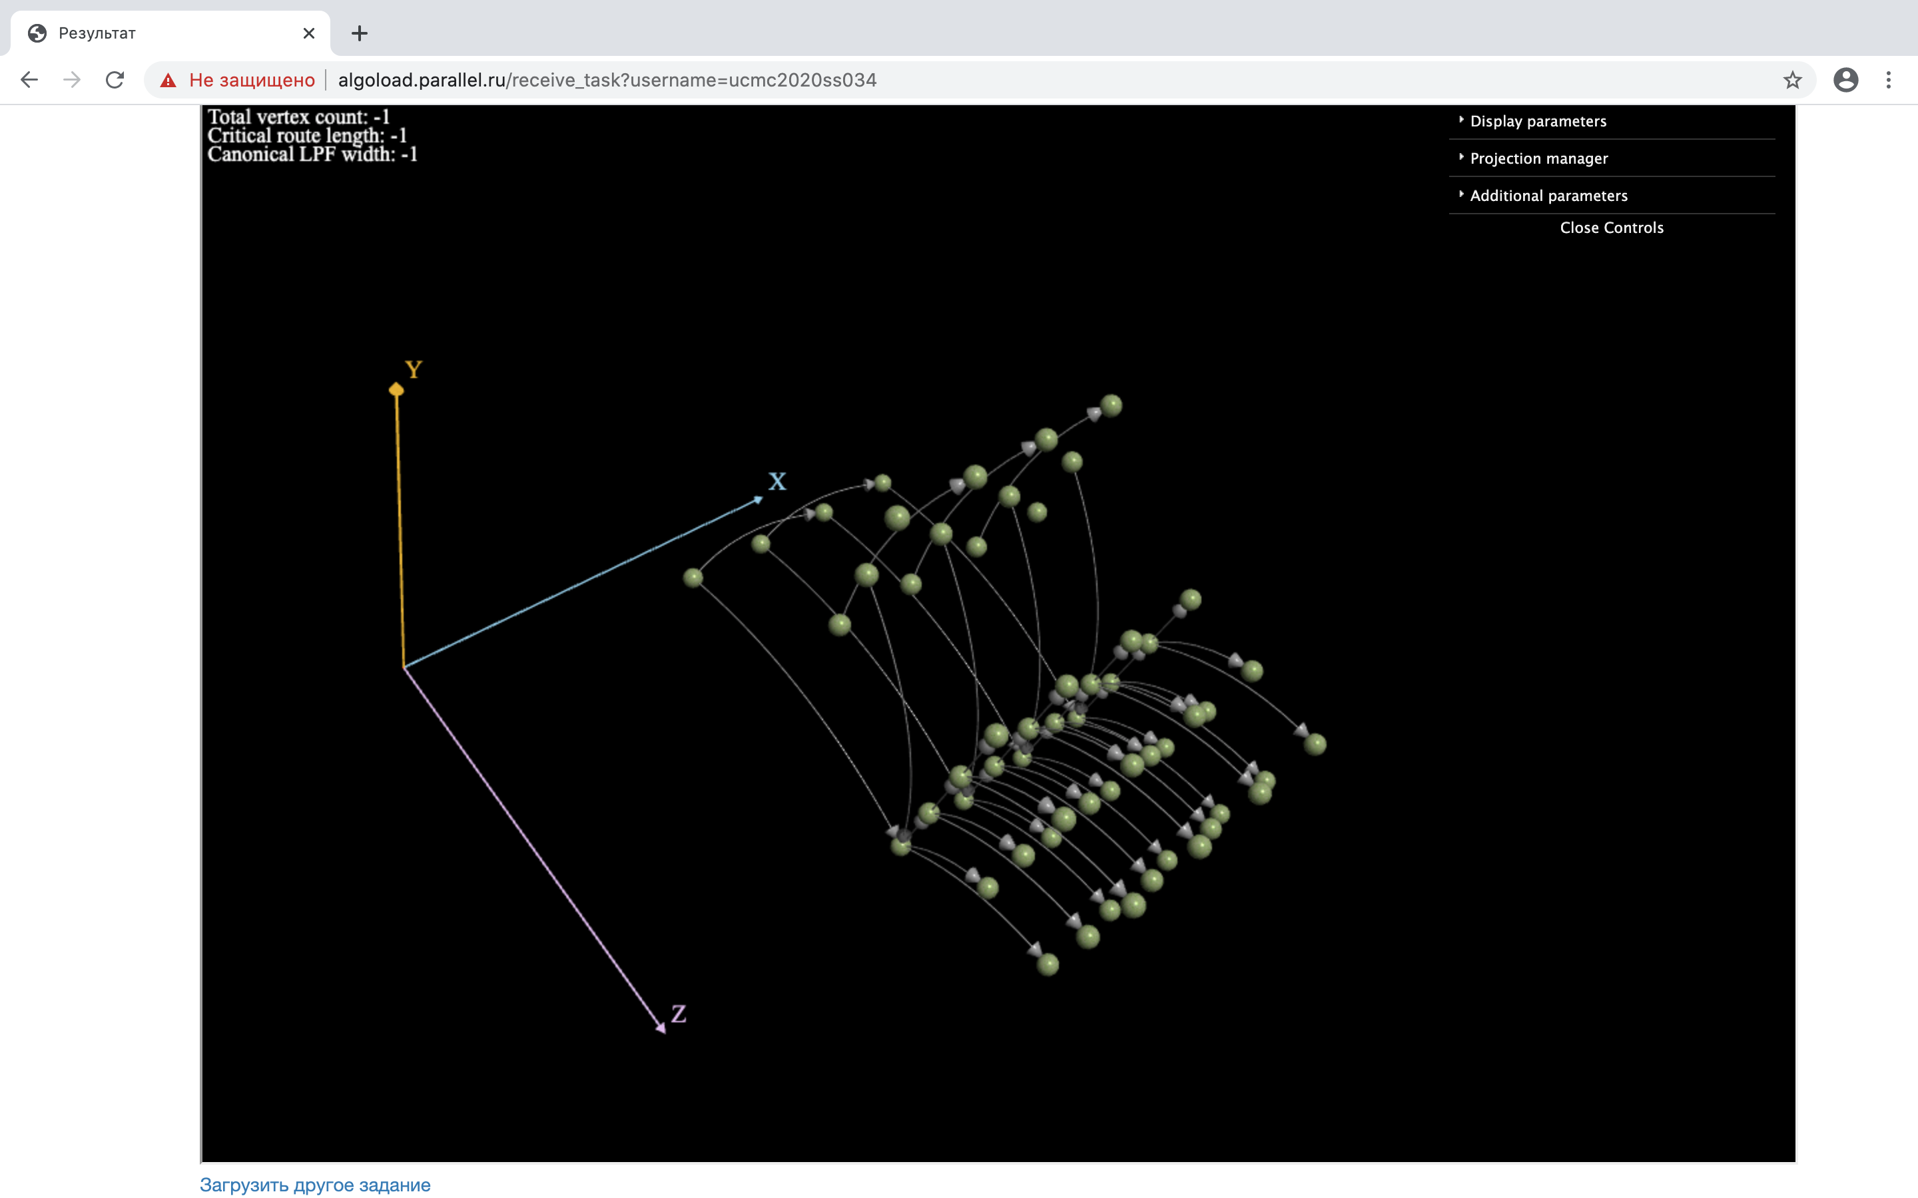This screenshot has width=1918, height=1198.
Task: Click the X axis label
Action: pos(777,482)
